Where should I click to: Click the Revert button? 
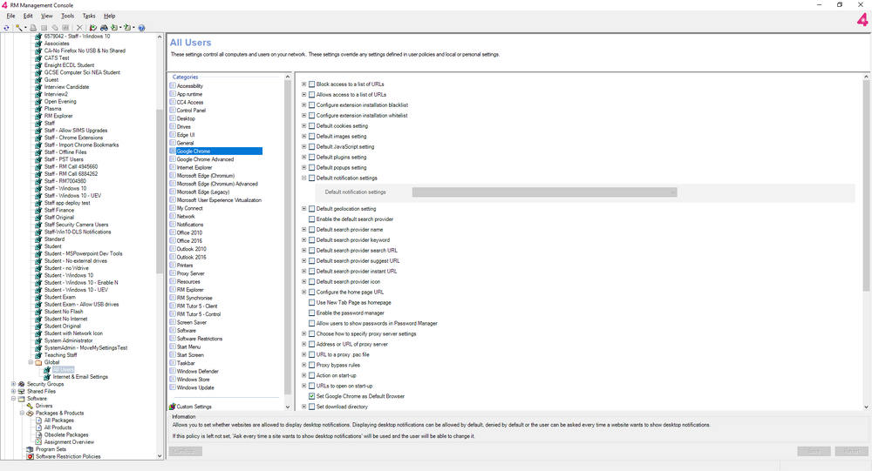pos(851,451)
